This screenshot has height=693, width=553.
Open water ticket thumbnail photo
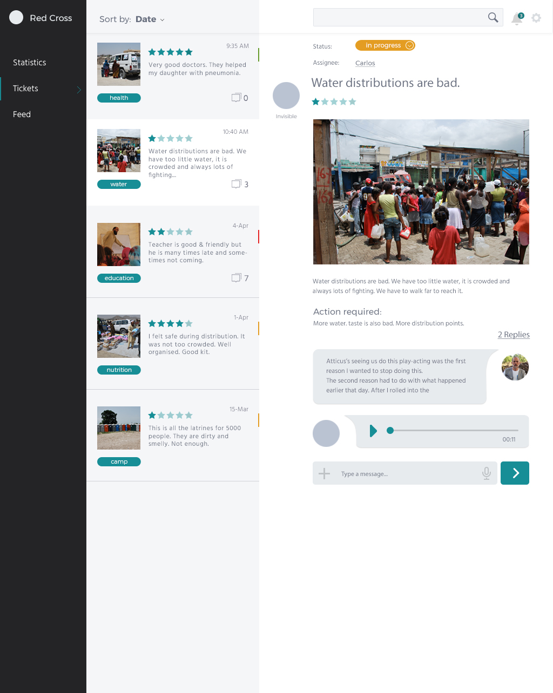[119, 151]
